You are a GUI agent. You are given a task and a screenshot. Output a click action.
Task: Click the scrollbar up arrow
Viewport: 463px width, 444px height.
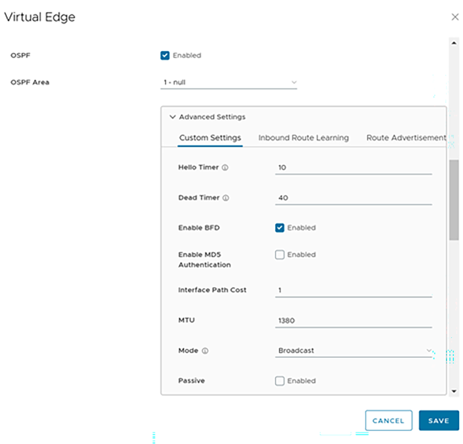click(454, 43)
